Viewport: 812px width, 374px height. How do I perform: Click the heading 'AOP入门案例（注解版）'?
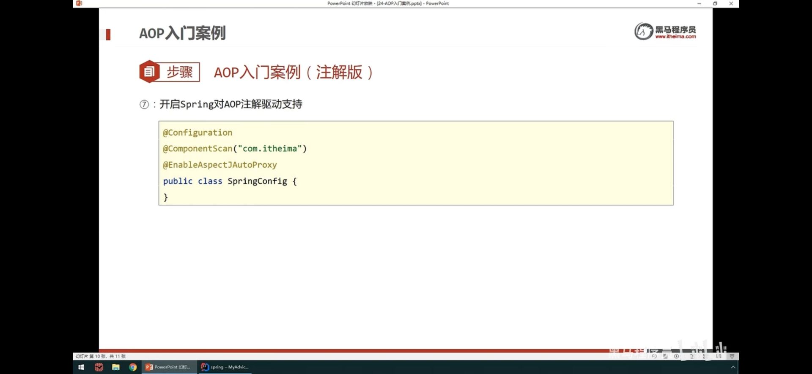click(294, 72)
